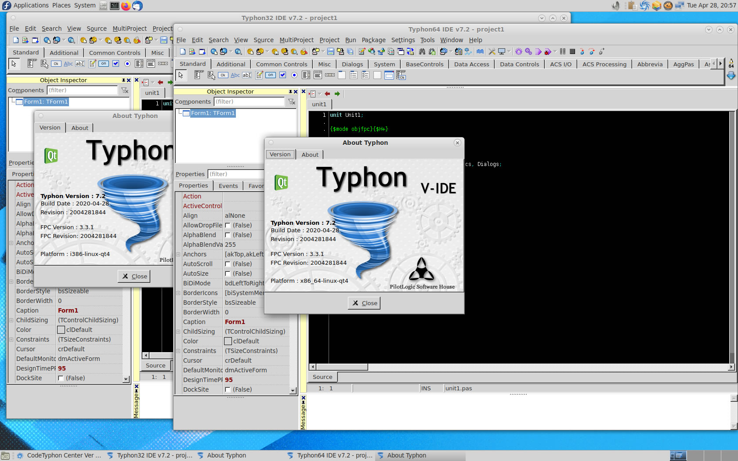This screenshot has height=461, width=738.
Task: Expand BorderIcons property in Typhon64 inspector
Action: point(178,293)
